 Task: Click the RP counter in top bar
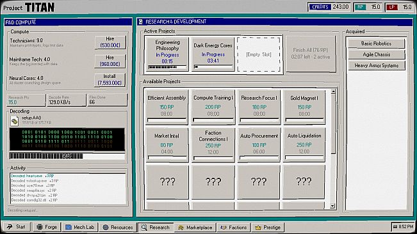(x=368, y=7)
